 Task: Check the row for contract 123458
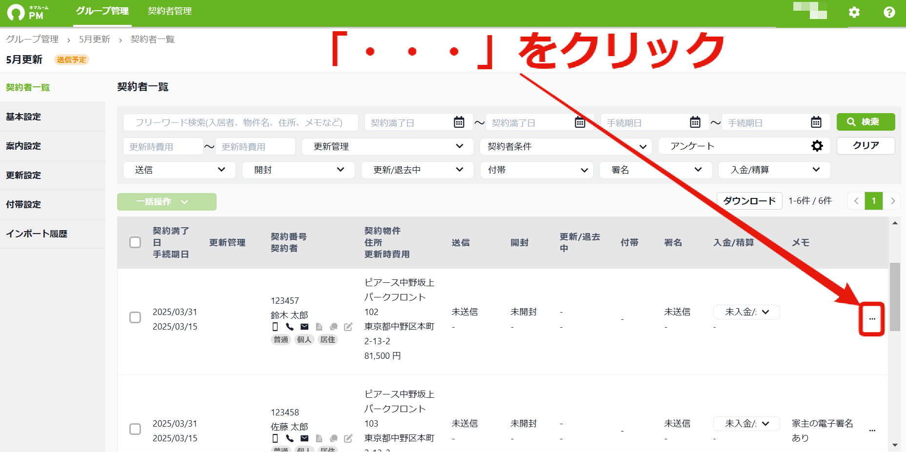click(x=135, y=429)
